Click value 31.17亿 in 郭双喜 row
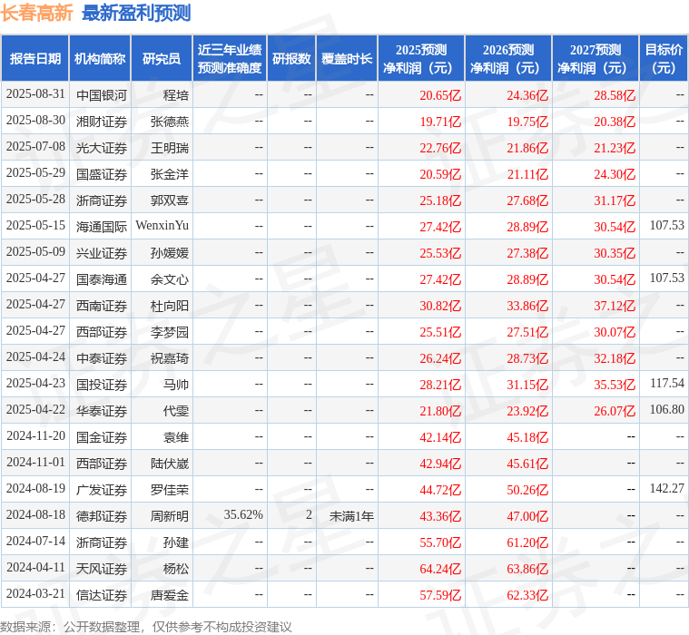This screenshot has height=635, width=689. coord(615,200)
